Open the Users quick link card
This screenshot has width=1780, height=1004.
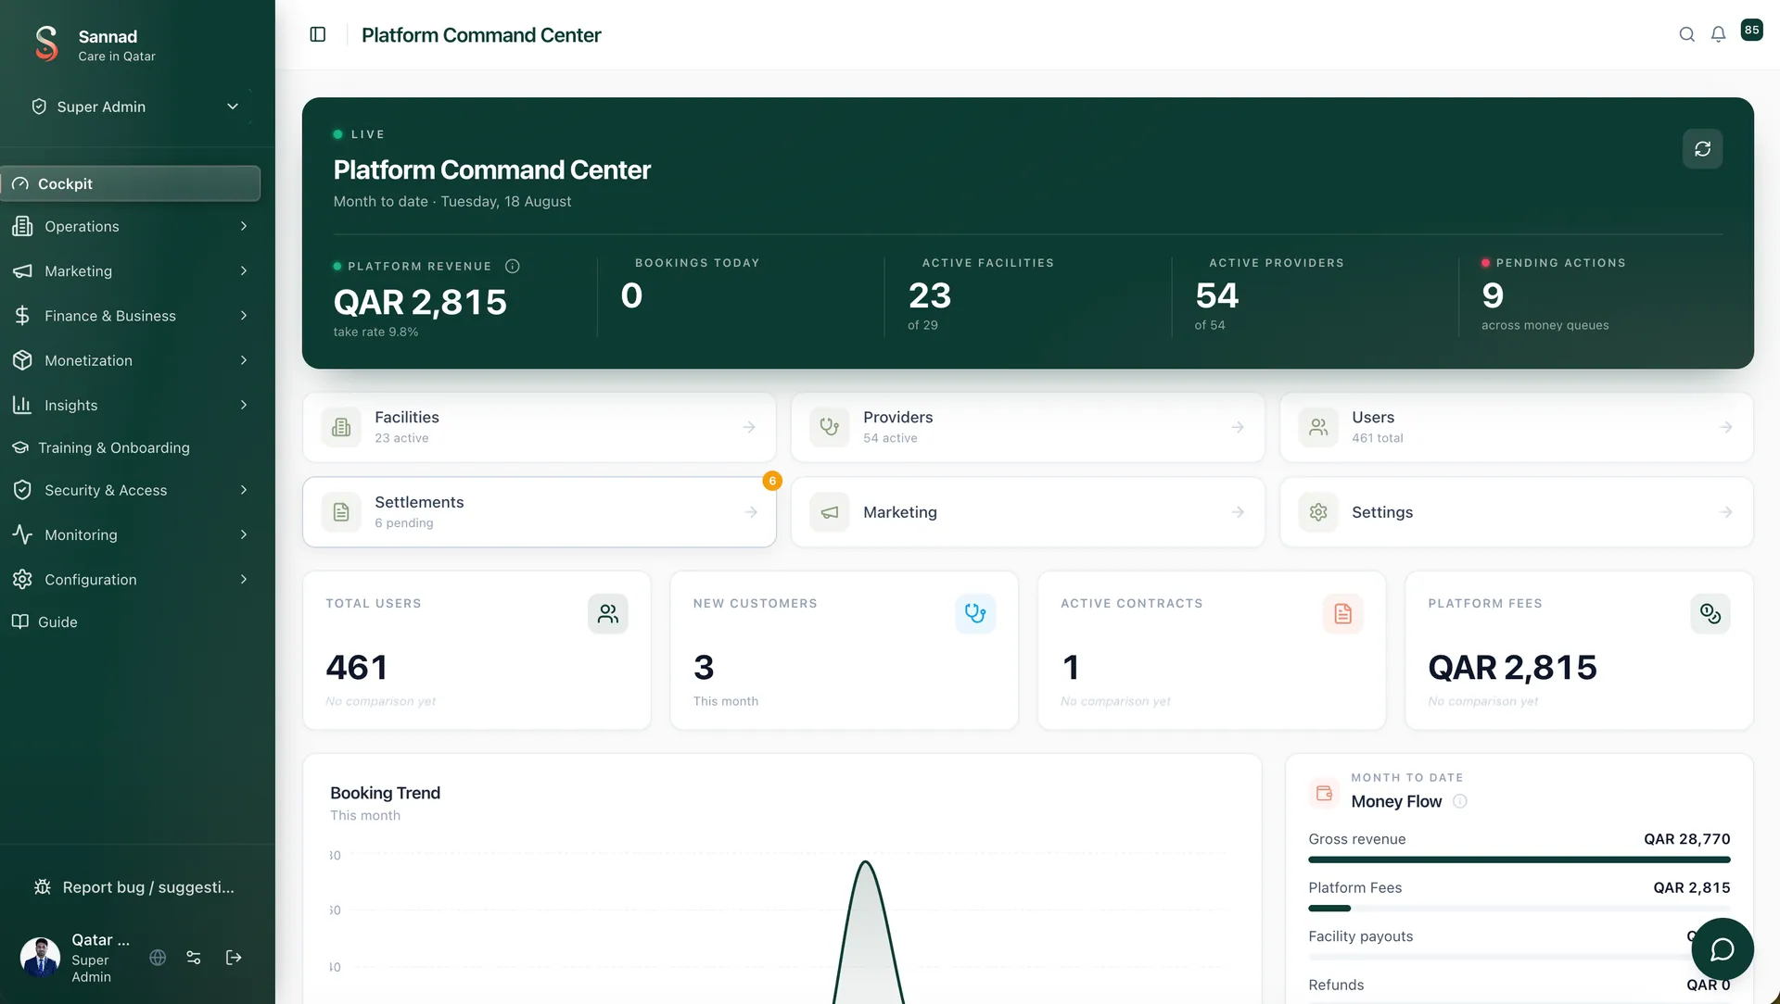pos(1516,427)
